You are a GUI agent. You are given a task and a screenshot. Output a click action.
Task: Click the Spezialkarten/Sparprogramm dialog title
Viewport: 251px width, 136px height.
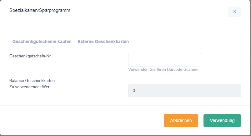point(40,10)
